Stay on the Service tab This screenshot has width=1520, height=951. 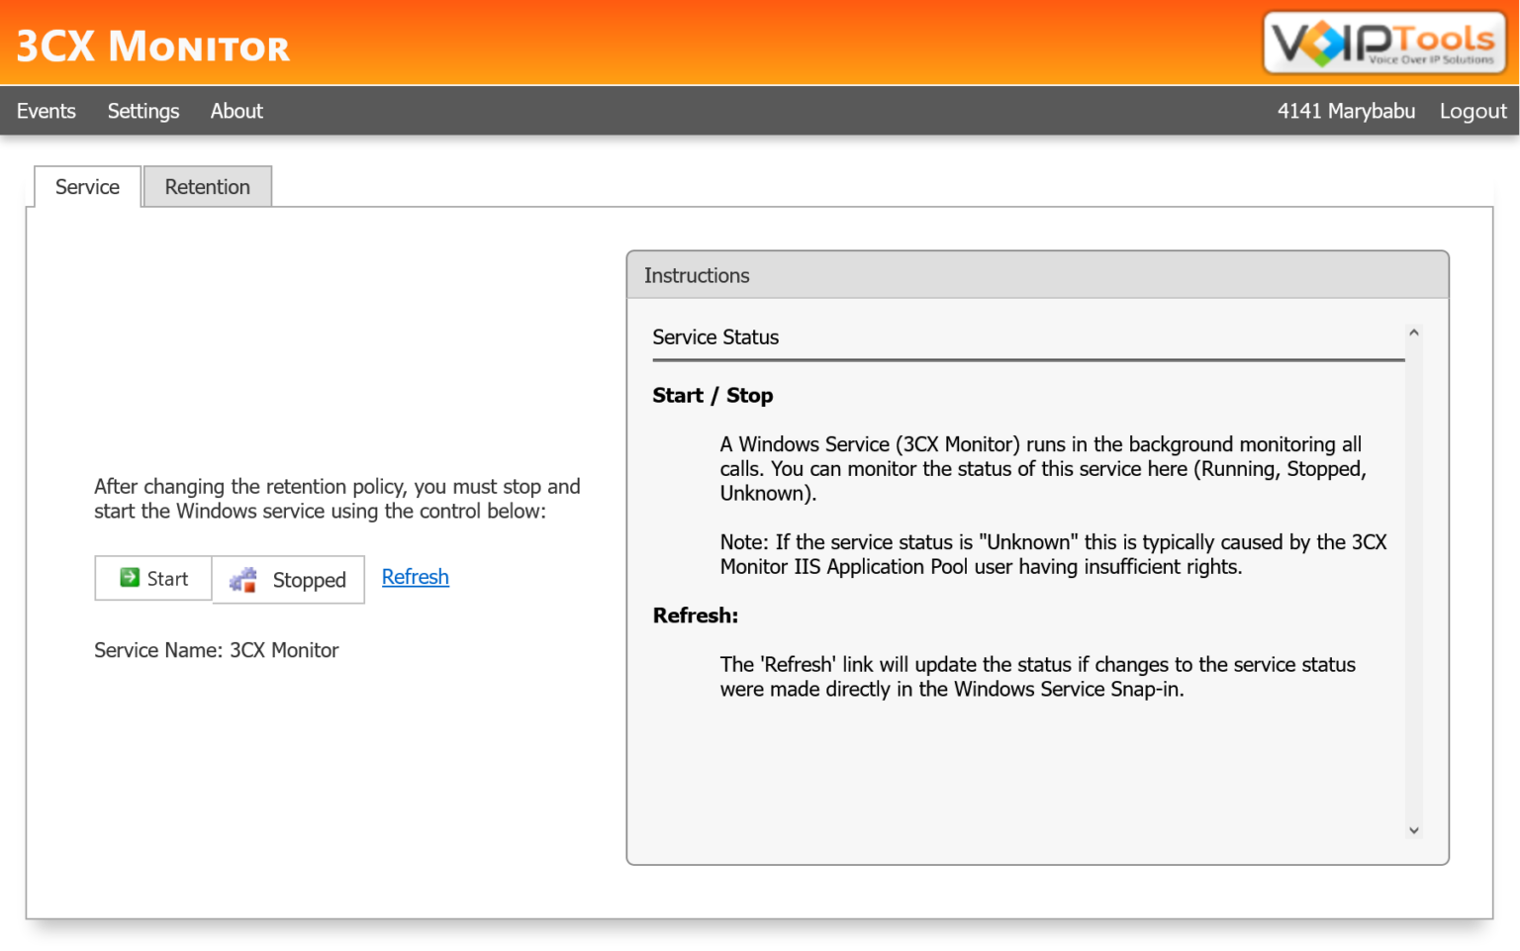click(86, 186)
